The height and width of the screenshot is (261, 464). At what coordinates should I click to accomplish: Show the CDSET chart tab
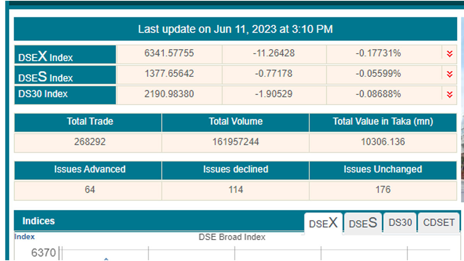pos(439,223)
